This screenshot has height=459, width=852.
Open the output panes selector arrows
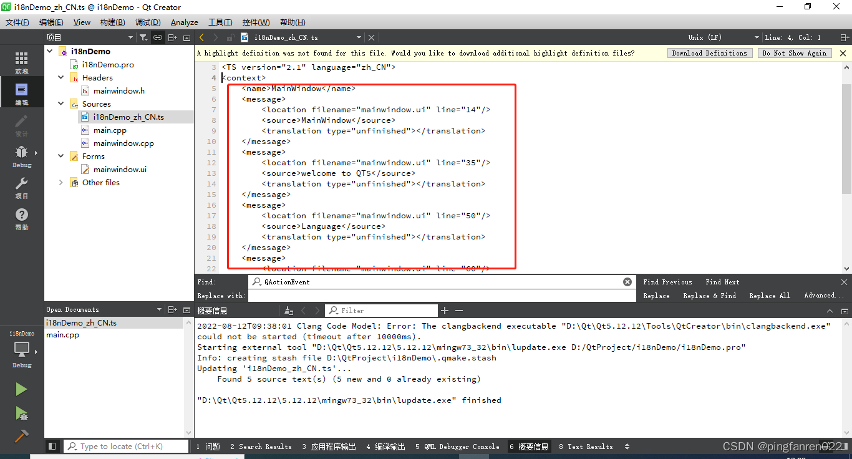click(x=627, y=447)
